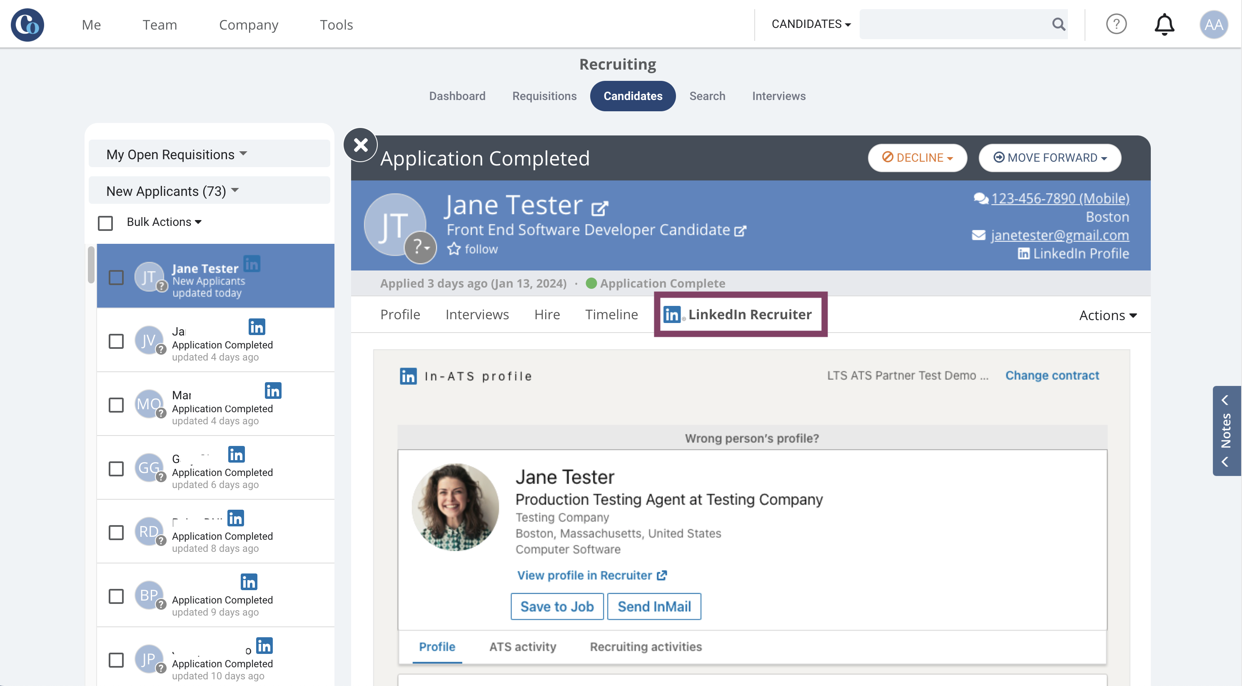Click the follow star icon
The height and width of the screenshot is (686, 1242).
click(454, 249)
